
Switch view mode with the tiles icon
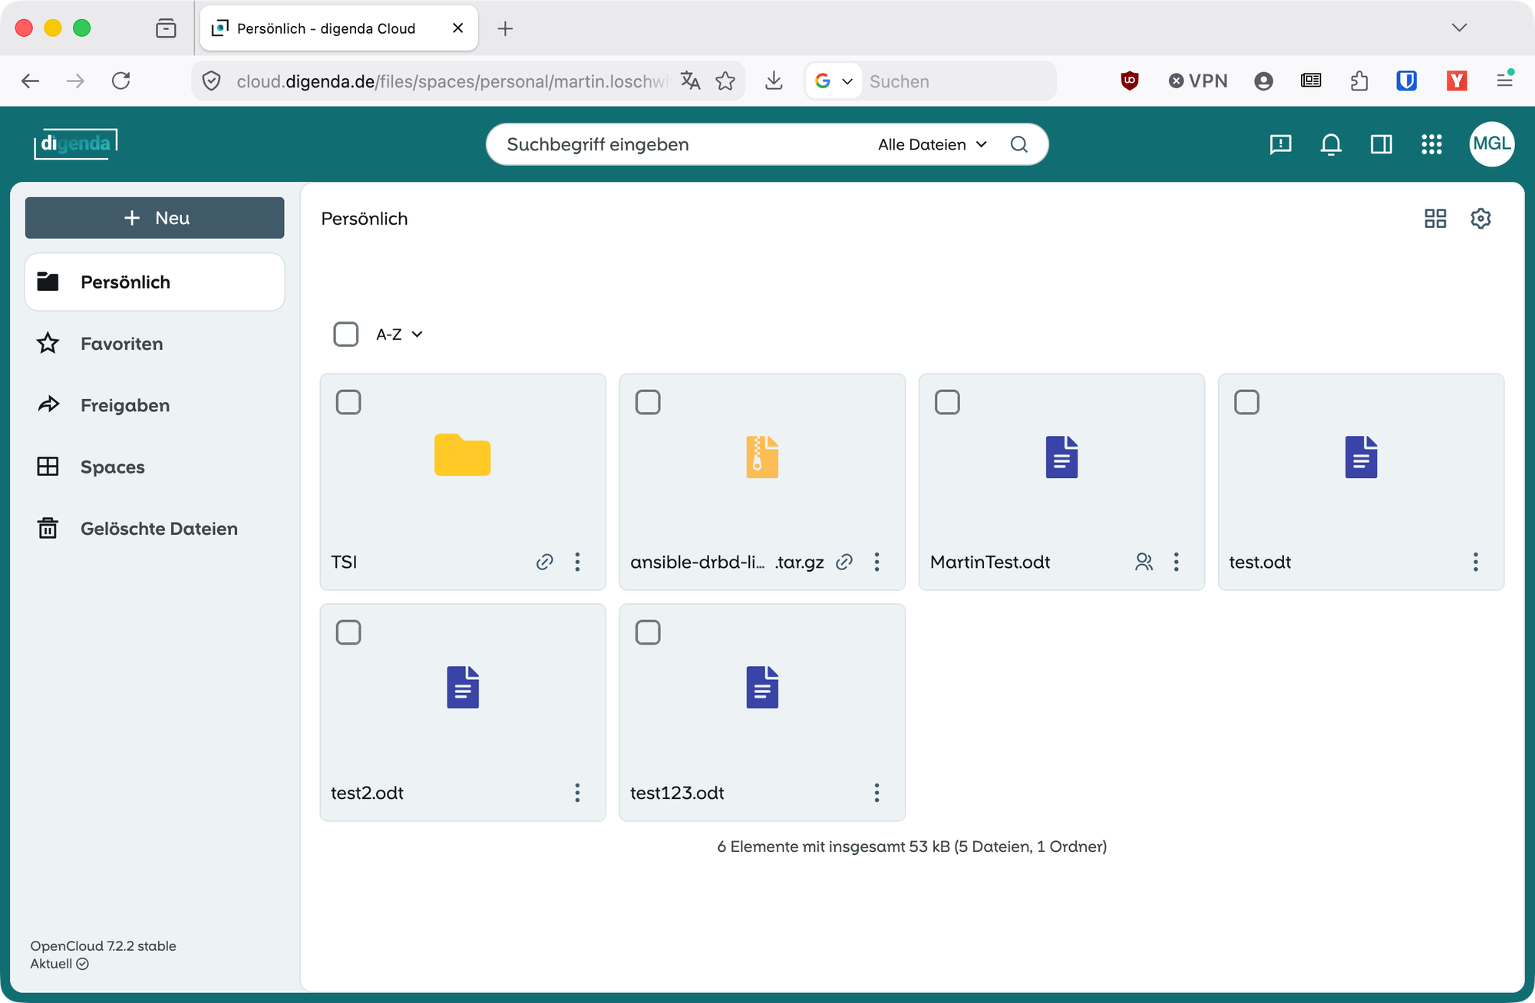point(1434,219)
